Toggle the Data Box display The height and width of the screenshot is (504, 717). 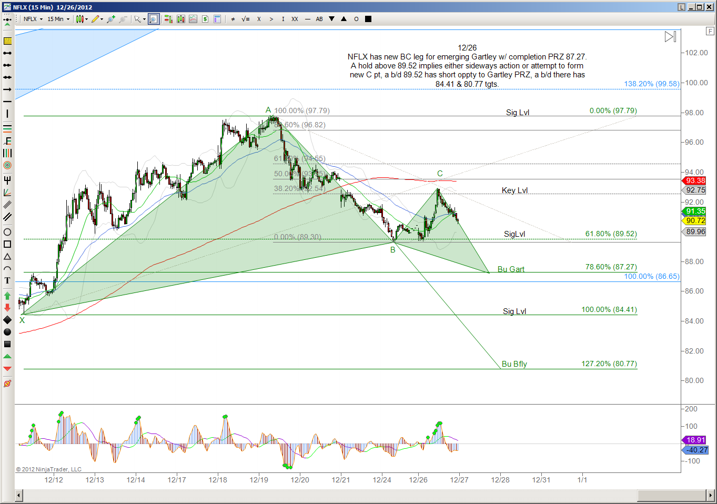tap(217, 19)
